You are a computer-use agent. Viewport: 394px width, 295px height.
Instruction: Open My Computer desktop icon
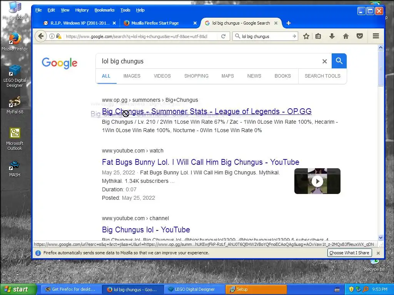[15, 10]
